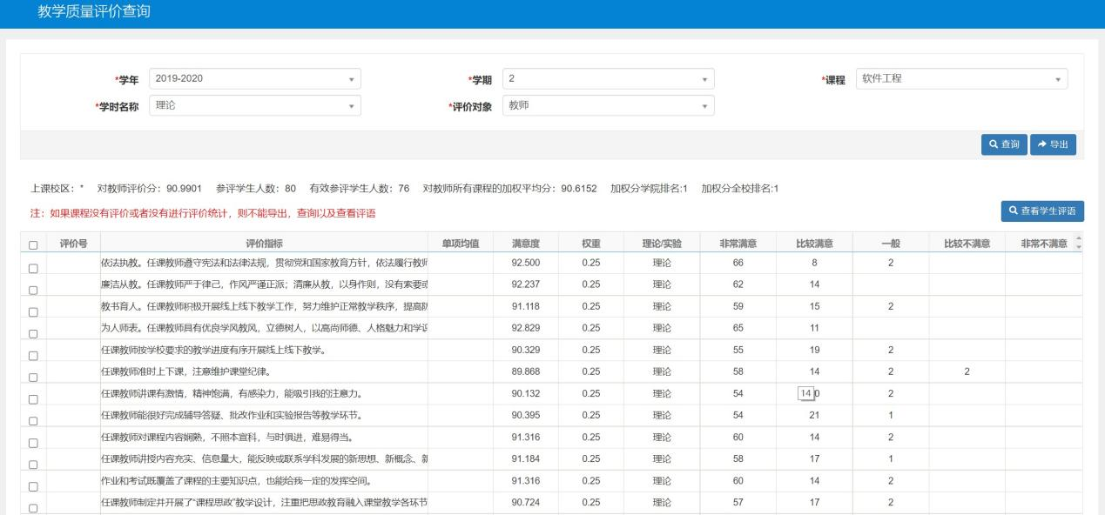Click satisfaction value 90.724

[x=526, y=501]
